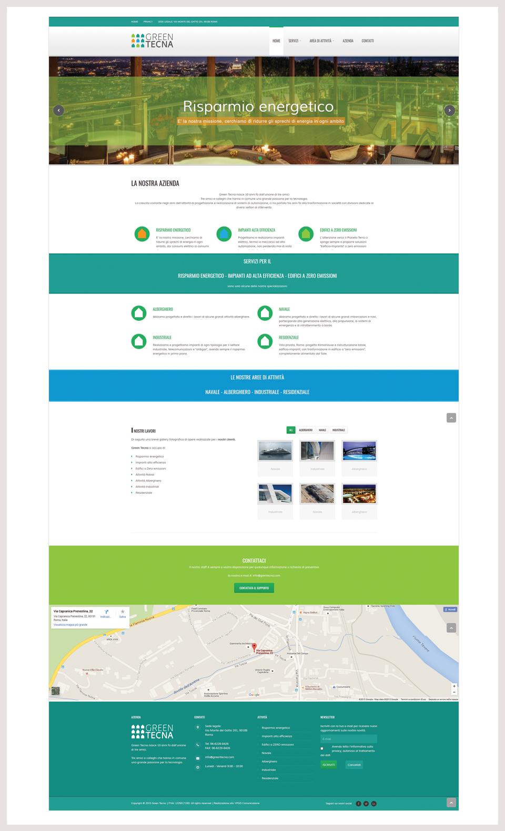This screenshot has height=831, width=505.
Task: Select the Industriale portfolio filter tab
Action: [339, 430]
